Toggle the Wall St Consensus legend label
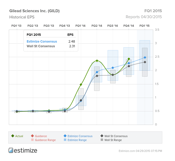The height and width of the screenshot is (161, 175). (x=116, y=136)
